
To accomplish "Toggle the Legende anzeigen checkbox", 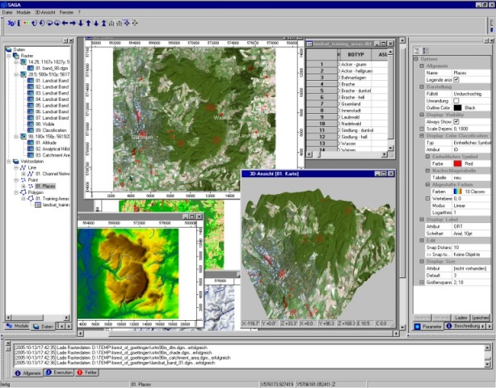I will point(456,80).
